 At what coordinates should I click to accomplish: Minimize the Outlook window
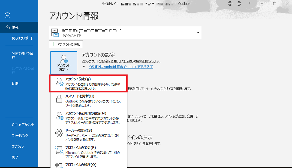click(x=262, y=4)
